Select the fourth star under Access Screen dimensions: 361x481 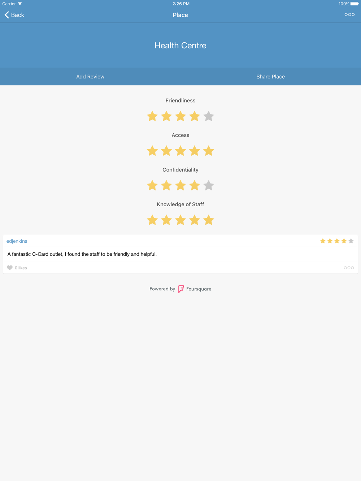(x=195, y=151)
